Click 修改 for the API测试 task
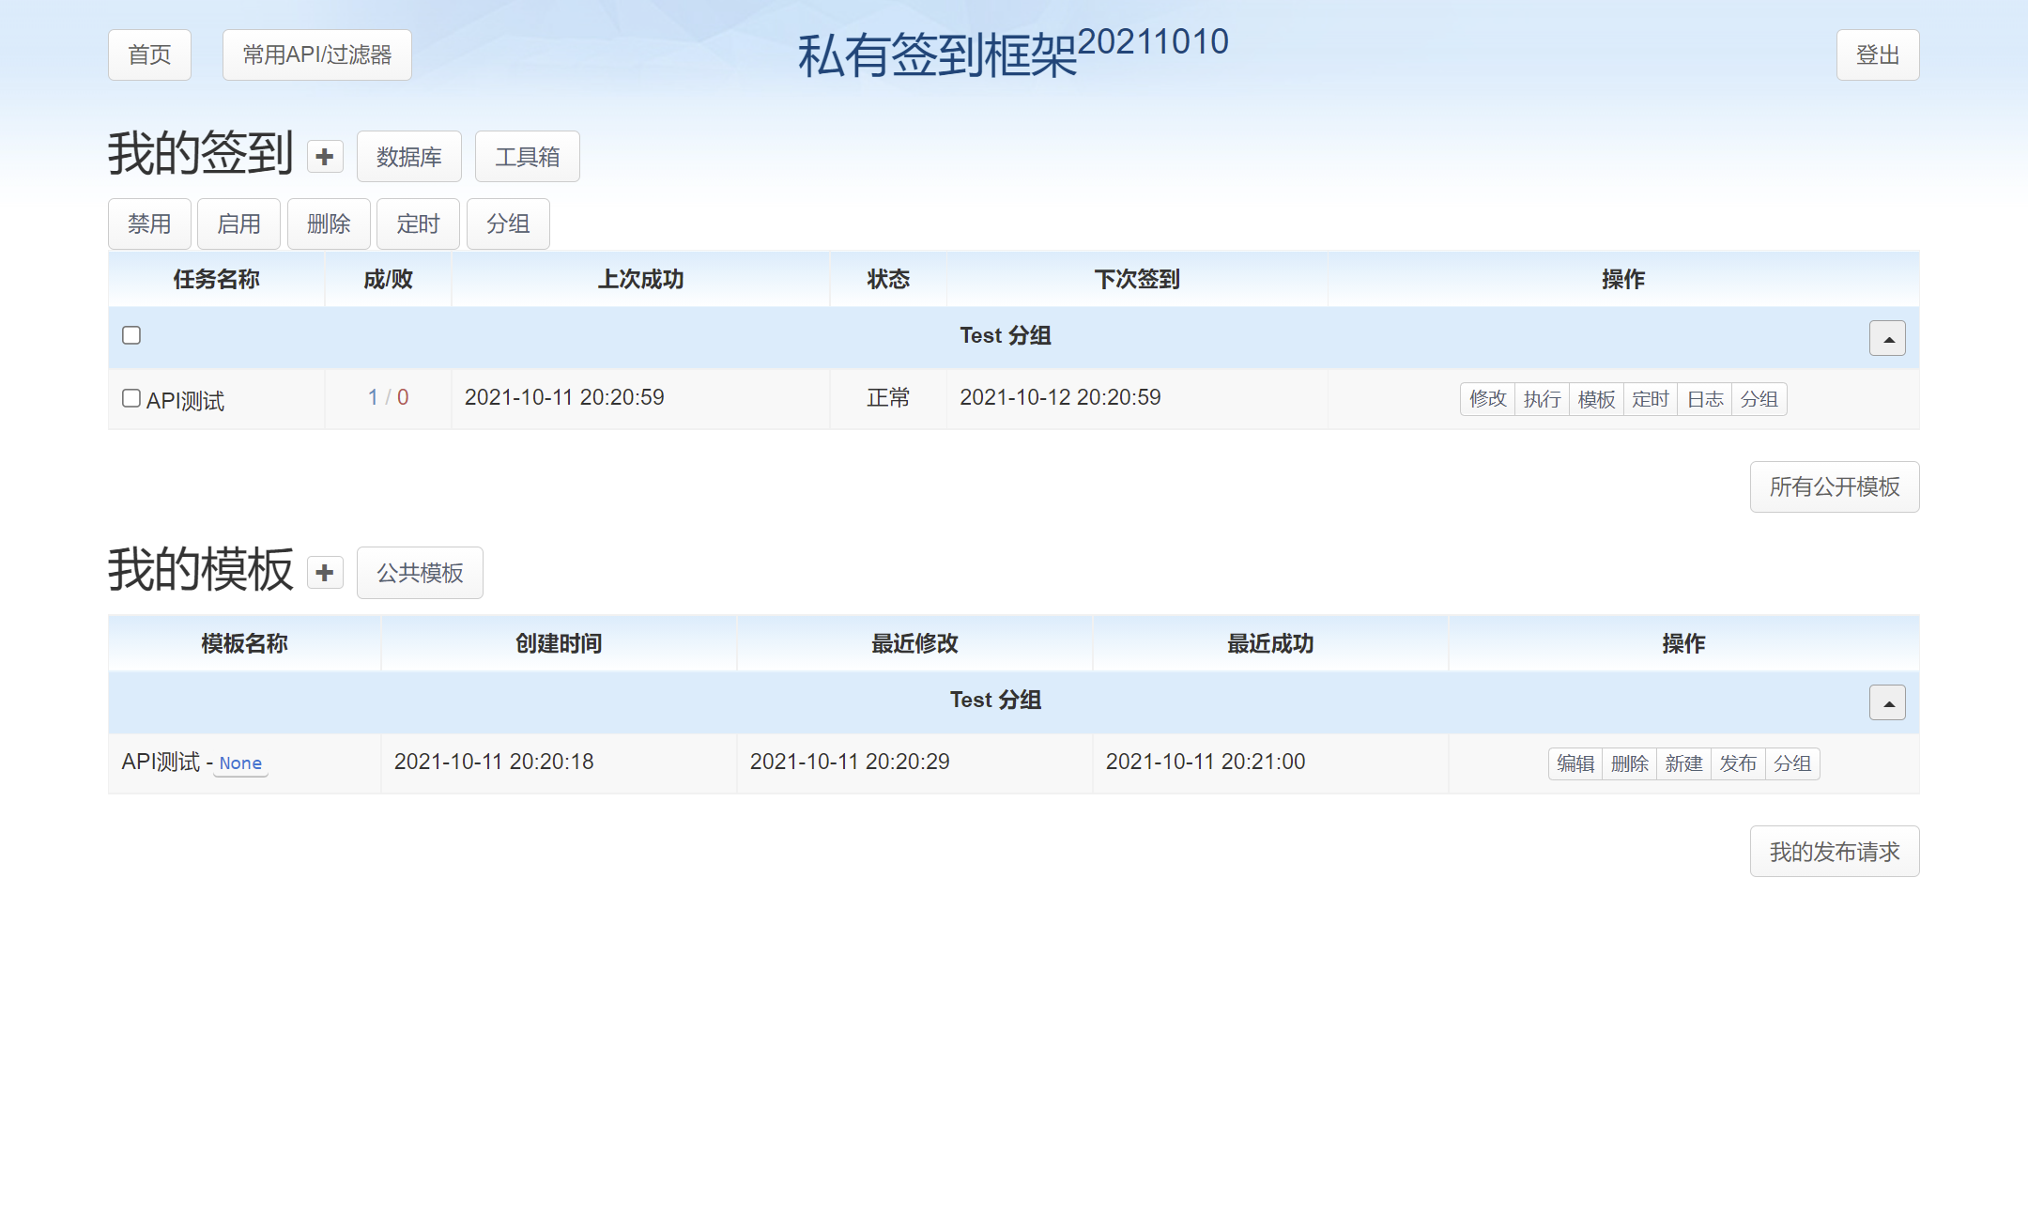The height and width of the screenshot is (1217, 2028). 1487,399
